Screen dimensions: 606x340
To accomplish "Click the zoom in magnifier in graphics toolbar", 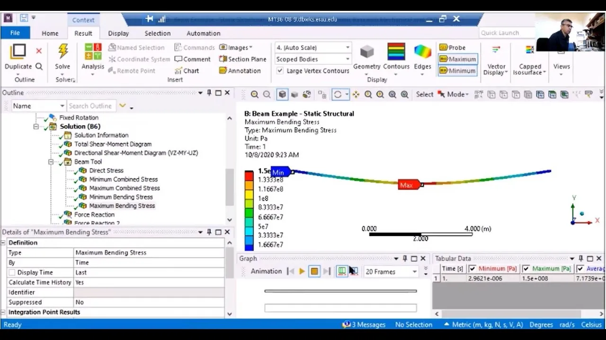I will pos(255,94).
